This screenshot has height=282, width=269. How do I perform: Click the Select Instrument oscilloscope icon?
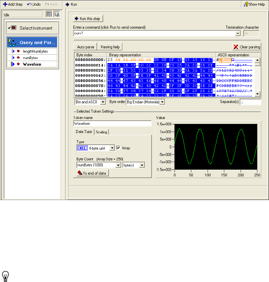[x=14, y=28]
